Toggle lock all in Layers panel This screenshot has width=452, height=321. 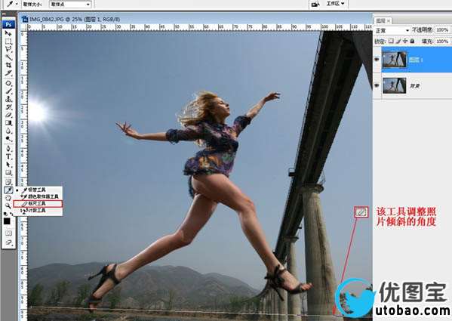click(412, 41)
